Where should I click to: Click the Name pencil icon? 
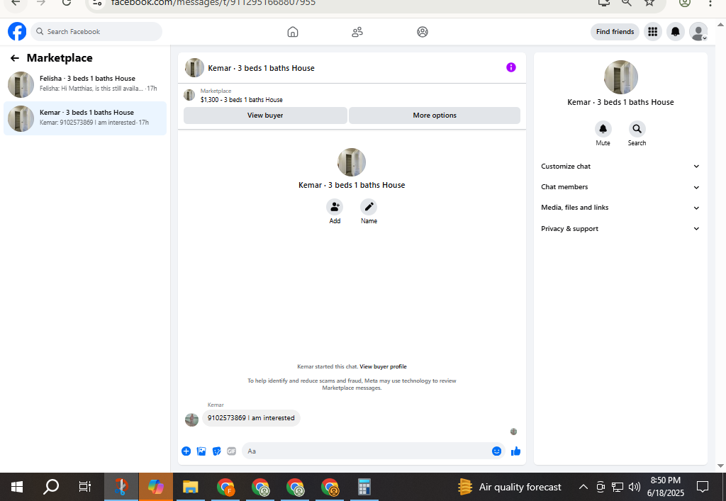369,207
